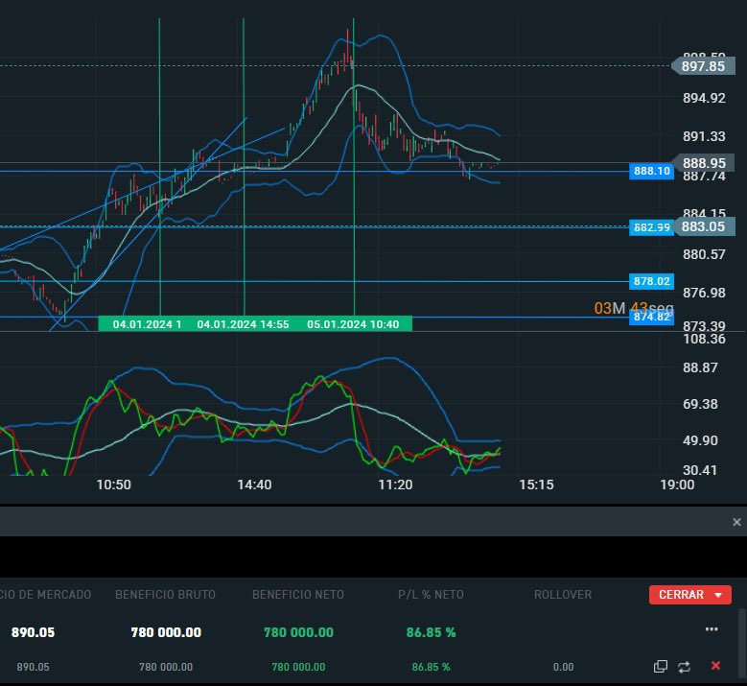
Task: Click the 30.41 indicator axis label
Action: pos(700,470)
